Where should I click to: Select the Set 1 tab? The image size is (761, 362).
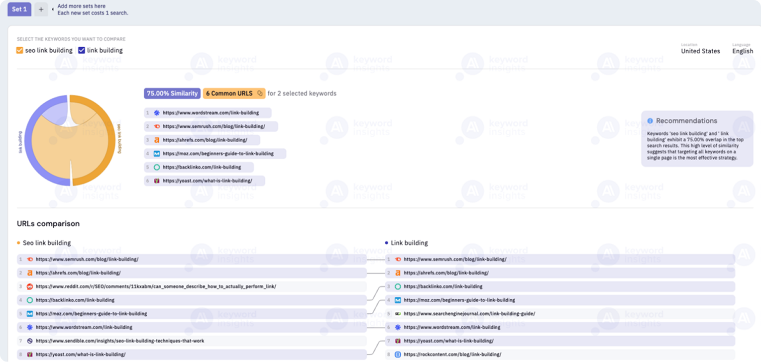[x=19, y=9]
